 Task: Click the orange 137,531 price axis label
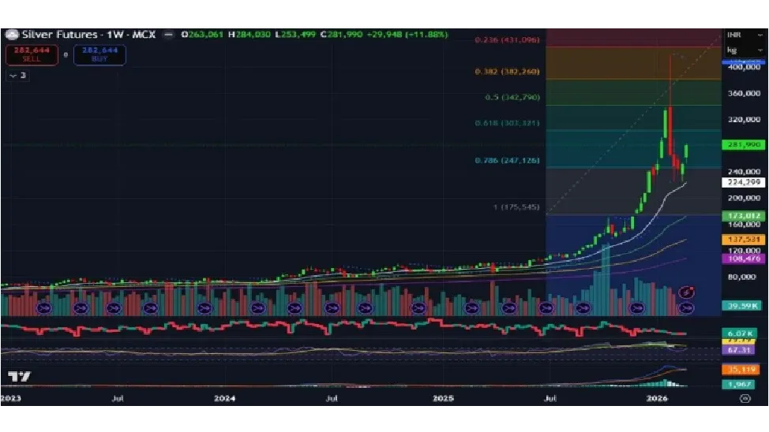[x=744, y=240]
